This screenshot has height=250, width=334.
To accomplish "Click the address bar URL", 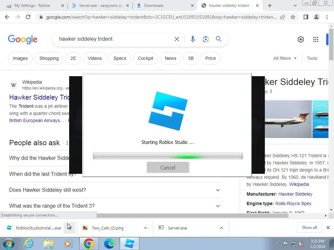I will pos(161,17).
